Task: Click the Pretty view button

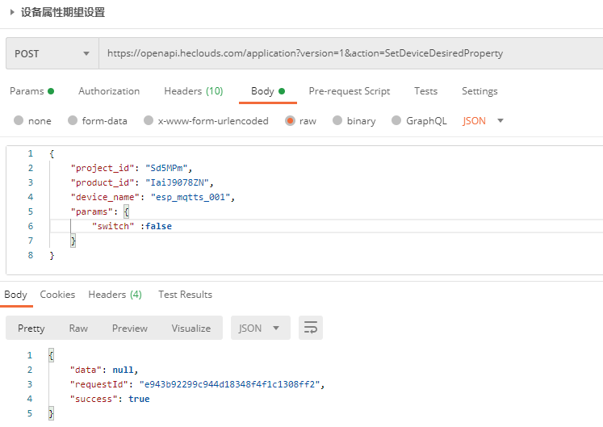Action: pyautogui.click(x=31, y=329)
